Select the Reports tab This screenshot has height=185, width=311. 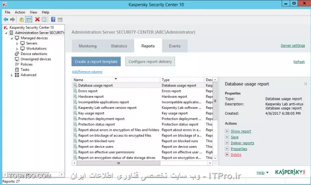pyautogui.click(x=148, y=46)
